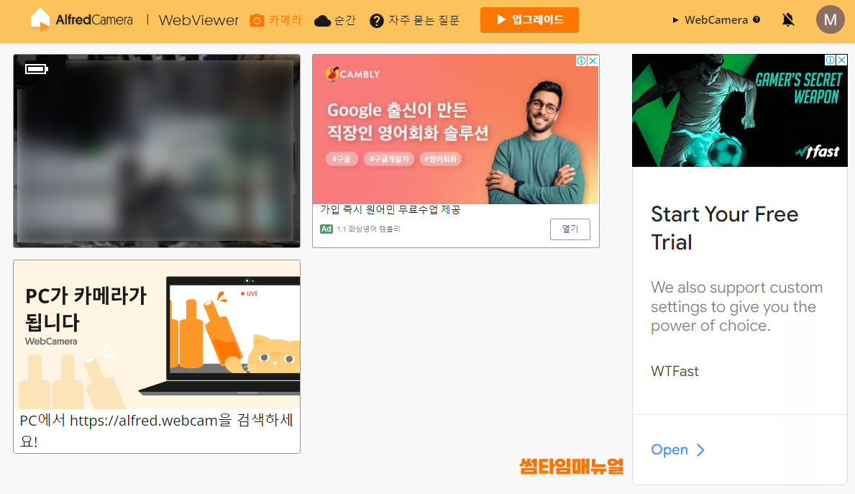This screenshot has width=855, height=494.
Task: Click the custom settings ad description text
Action: [736, 306]
